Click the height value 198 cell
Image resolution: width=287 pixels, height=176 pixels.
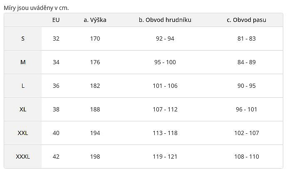95,157
